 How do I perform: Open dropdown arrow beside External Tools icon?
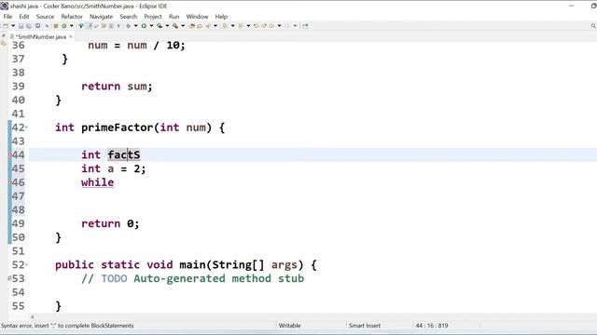(x=183, y=26)
